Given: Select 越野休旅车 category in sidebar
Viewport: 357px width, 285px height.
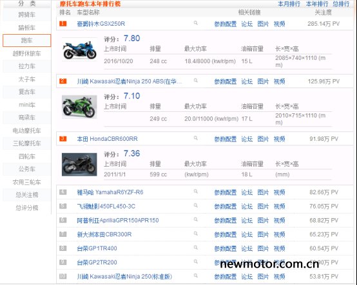Looking at the screenshot, I should coord(27,53).
